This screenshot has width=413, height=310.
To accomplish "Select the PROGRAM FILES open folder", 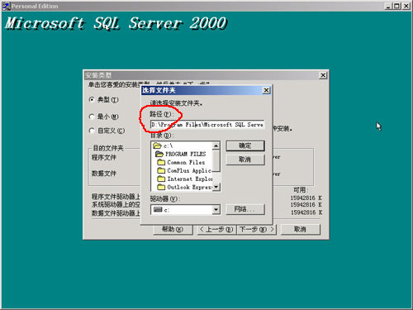I will pos(159,154).
